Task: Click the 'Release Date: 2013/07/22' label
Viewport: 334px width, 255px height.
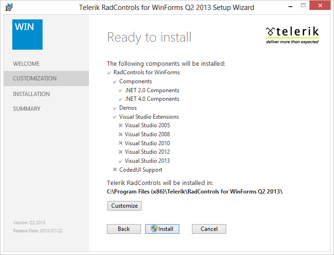Action: (x=38, y=231)
